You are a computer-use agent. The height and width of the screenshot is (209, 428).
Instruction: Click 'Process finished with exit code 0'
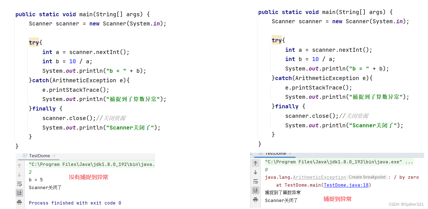[75, 203]
